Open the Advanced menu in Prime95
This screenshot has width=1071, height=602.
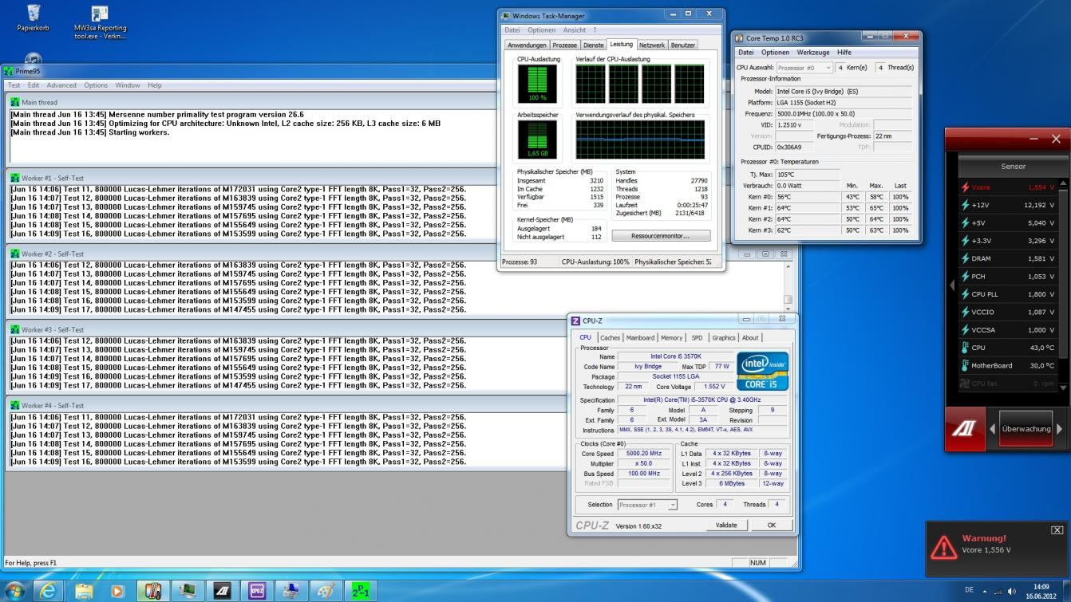[x=61, y=85]
